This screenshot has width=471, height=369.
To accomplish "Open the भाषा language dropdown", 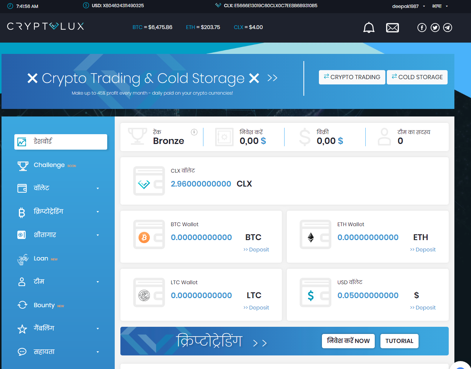I will pos(440,6).
